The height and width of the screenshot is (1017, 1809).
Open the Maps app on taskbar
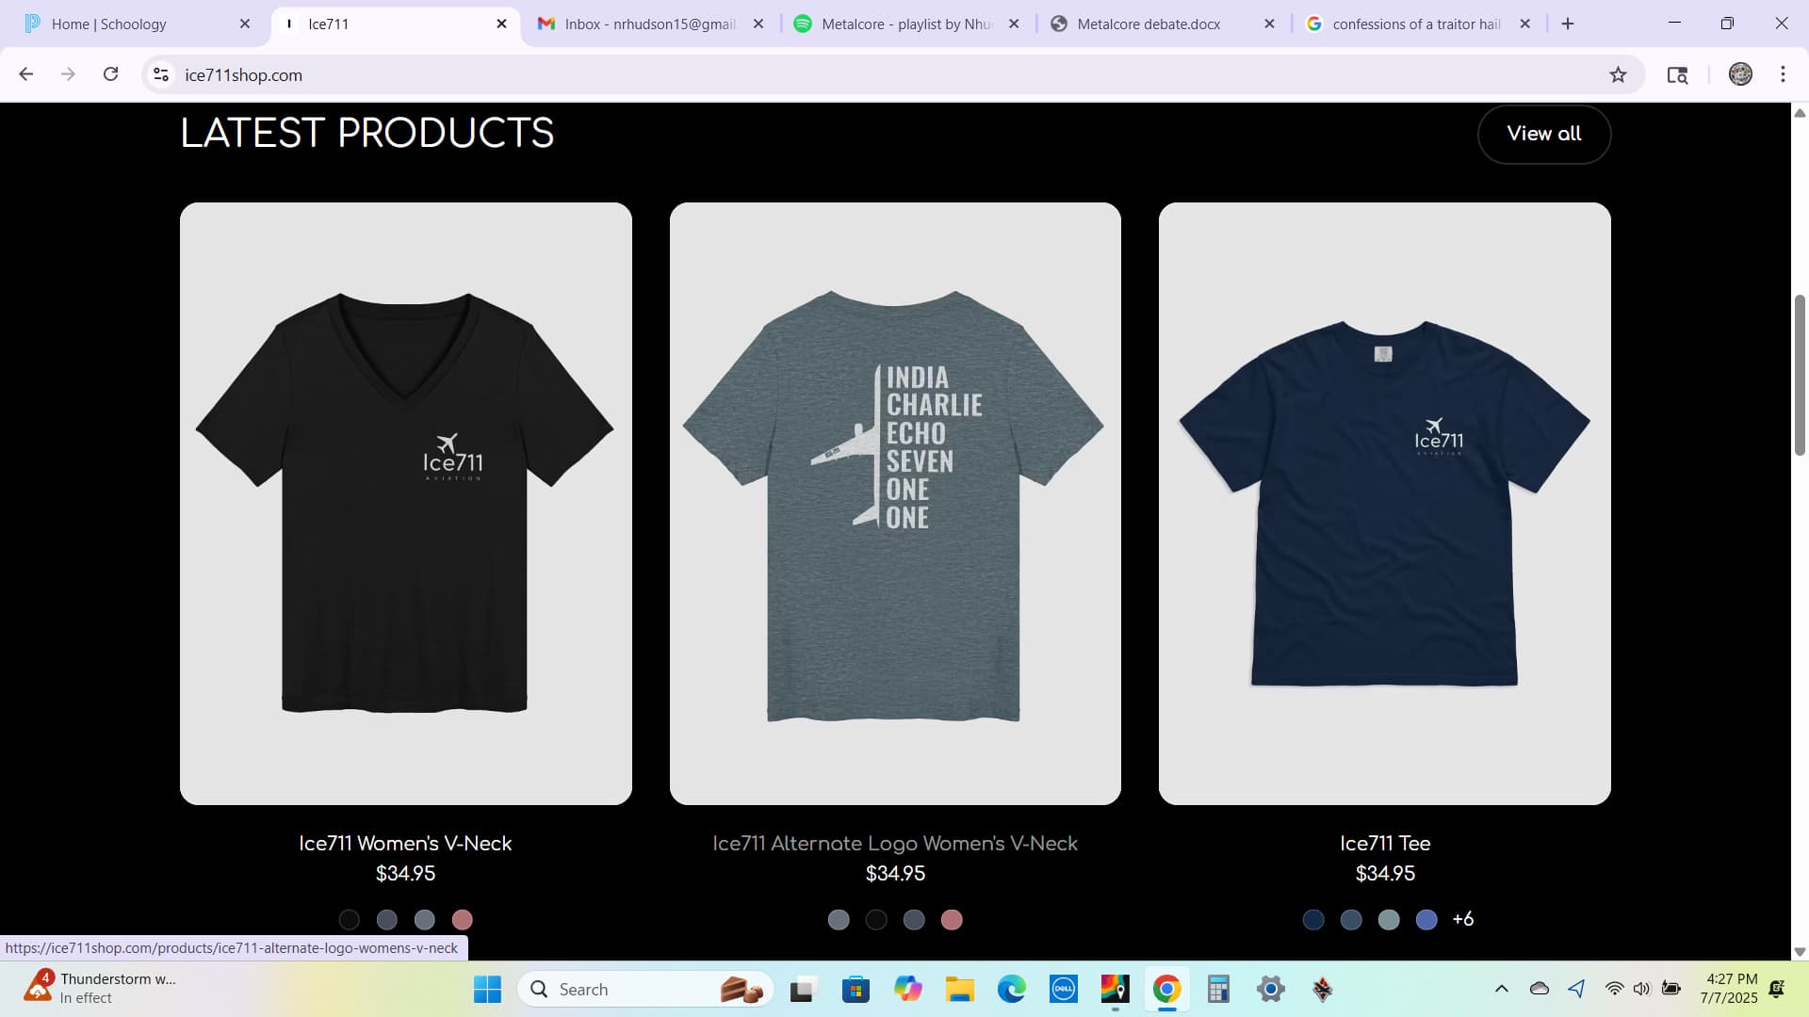[x=1115, y=989]
